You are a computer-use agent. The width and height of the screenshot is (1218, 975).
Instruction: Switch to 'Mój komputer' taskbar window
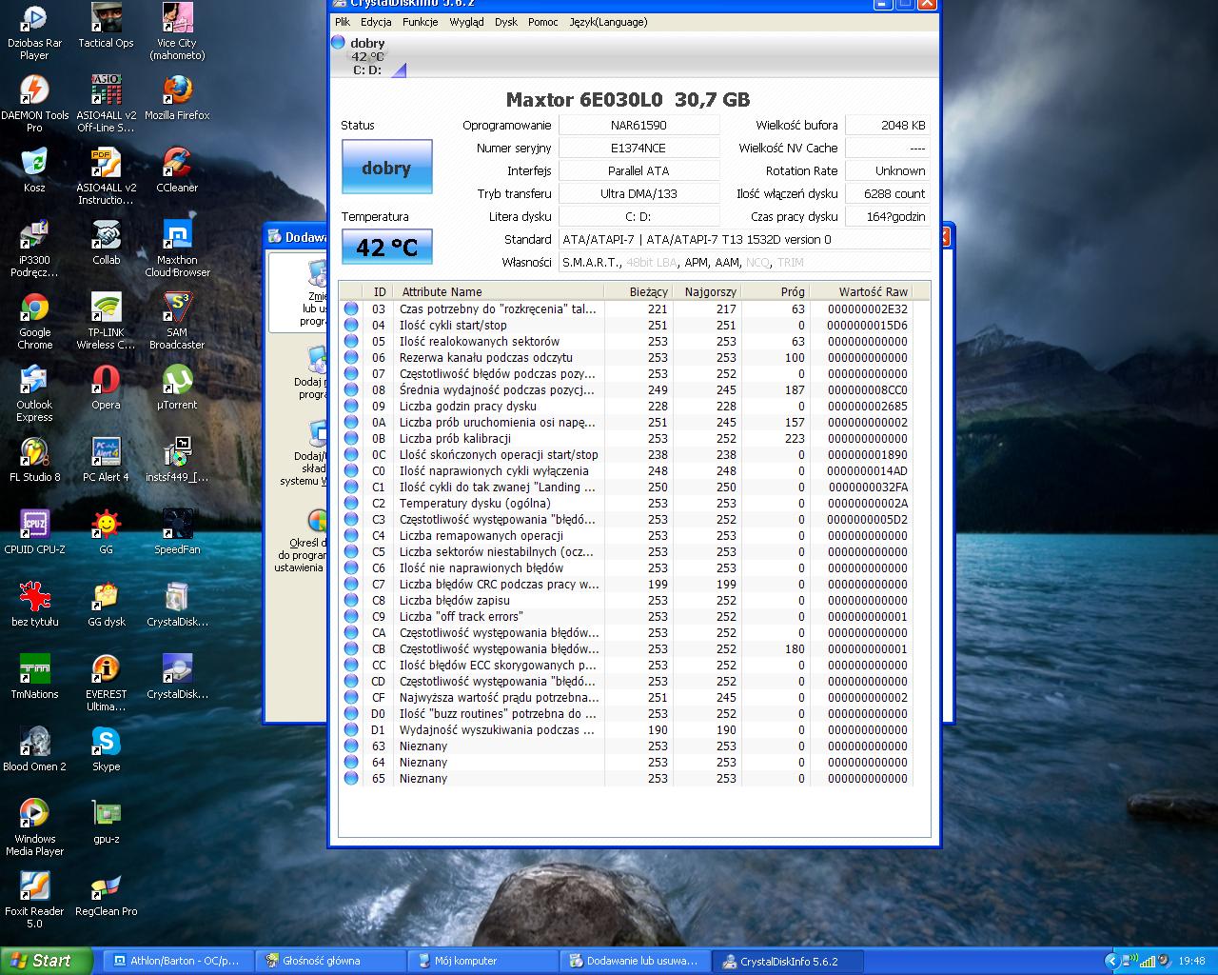coord(465,961)
